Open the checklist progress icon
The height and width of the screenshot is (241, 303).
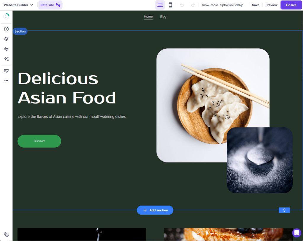(x=7, y=16)
